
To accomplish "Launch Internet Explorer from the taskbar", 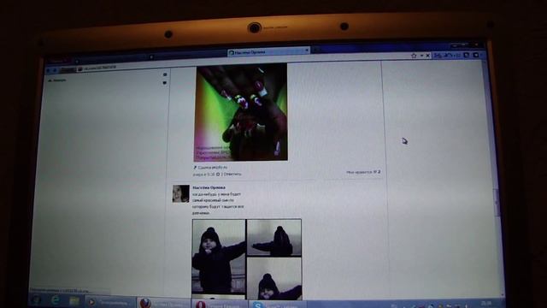I will point(55,300).
